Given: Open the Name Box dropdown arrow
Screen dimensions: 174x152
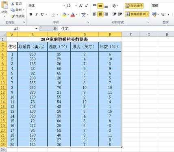Looking at the screenshot, I should pos(36,29).
